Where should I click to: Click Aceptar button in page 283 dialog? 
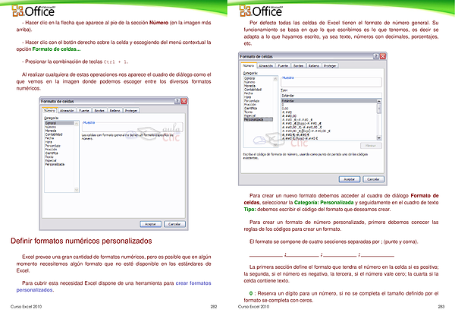(x=350, y=179)
